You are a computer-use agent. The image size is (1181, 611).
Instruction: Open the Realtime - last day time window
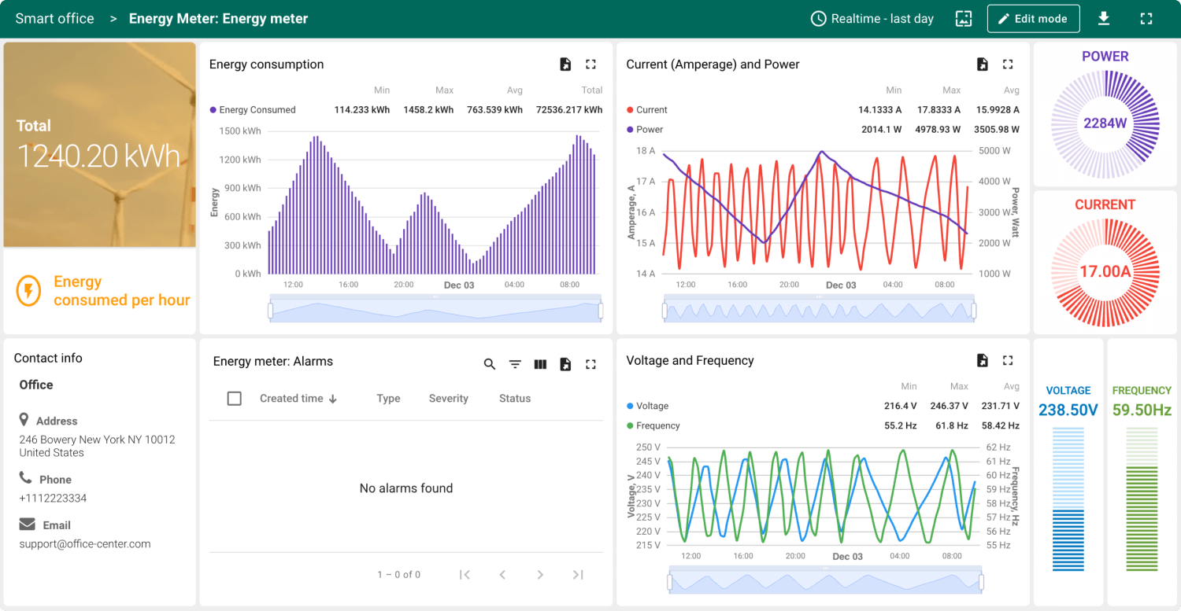pyautogui.click(x=872, y=19)
